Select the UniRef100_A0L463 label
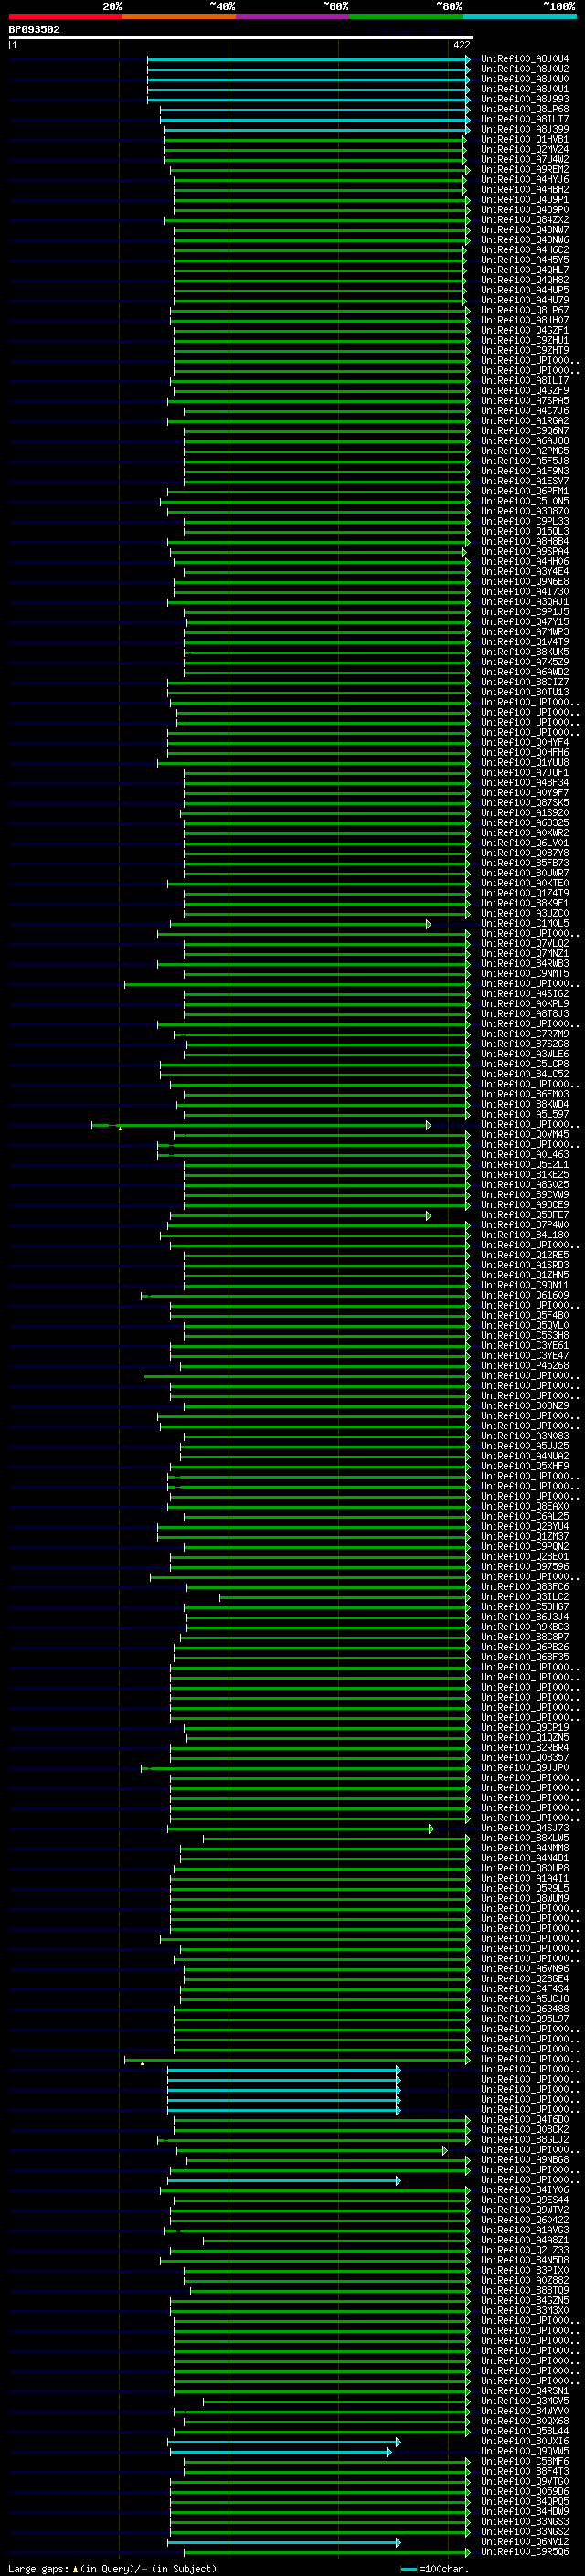The height and width of the screenshot is (2576, 585). [x=525, y=1154]
